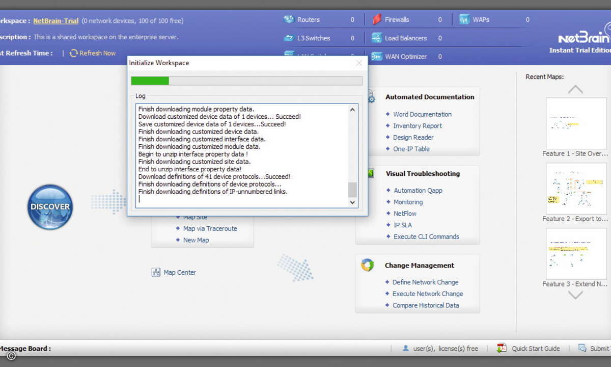Click the Recent Maps heading
611x367 pixels.
pos(545,77)
